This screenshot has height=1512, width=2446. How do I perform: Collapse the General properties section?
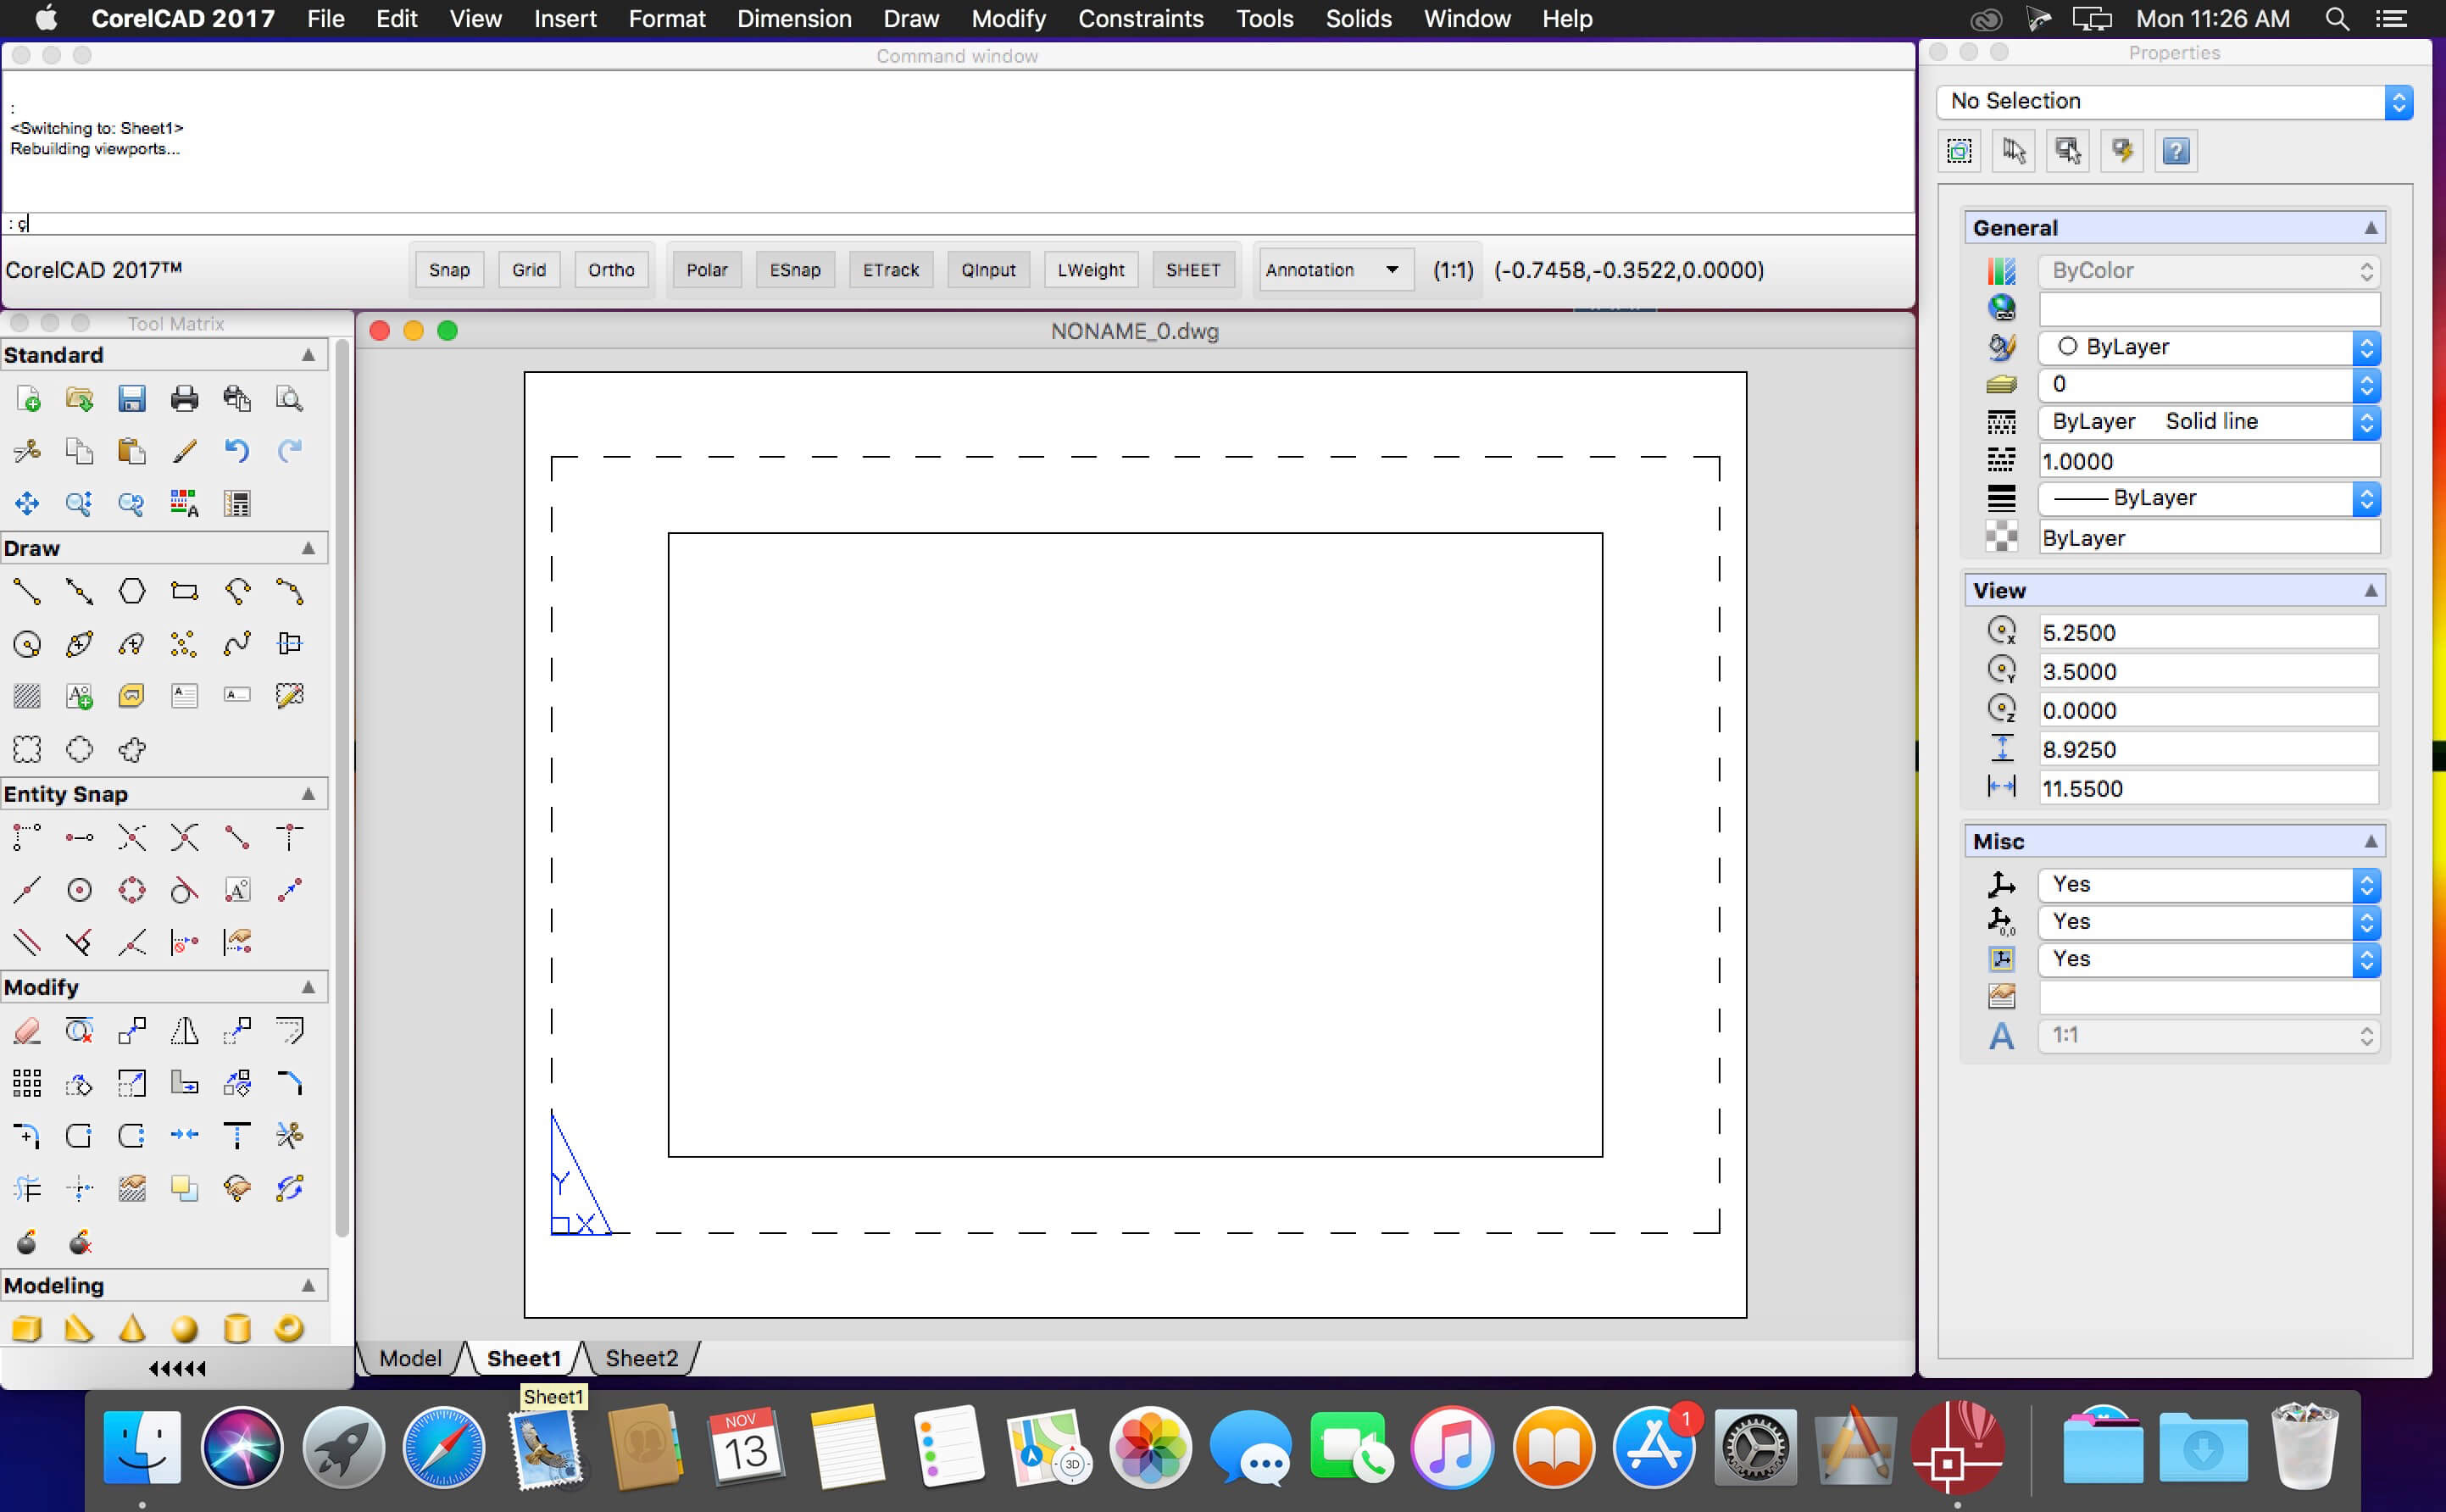(x=2370, y=228)
